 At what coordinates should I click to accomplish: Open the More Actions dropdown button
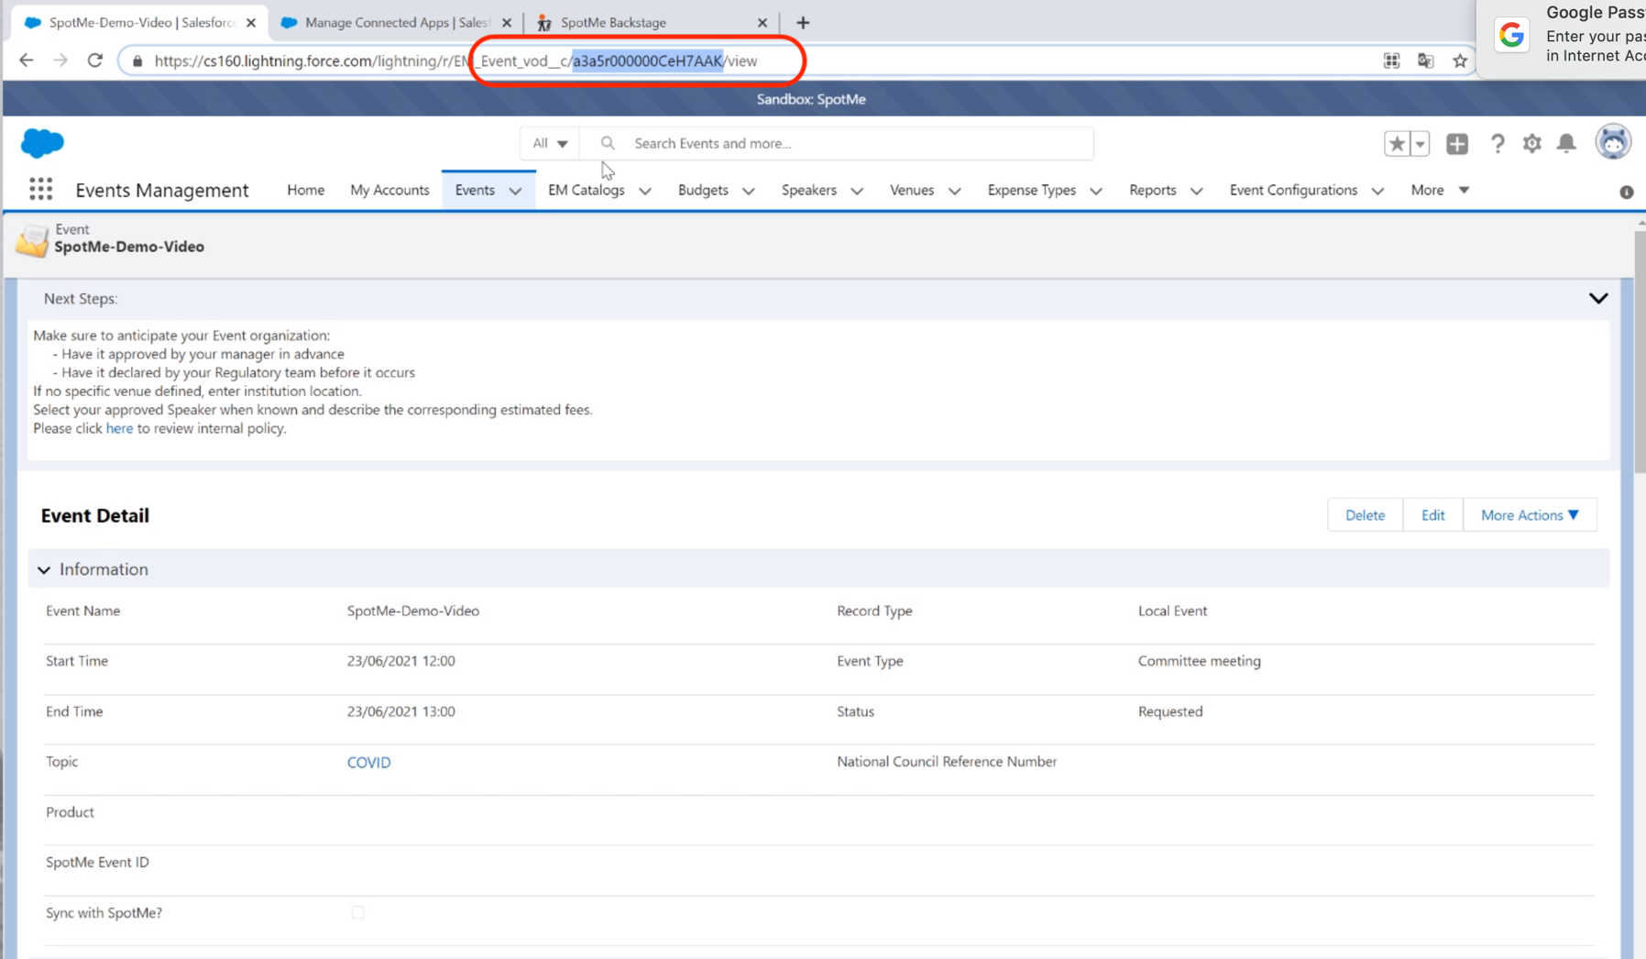[1530, 515]
